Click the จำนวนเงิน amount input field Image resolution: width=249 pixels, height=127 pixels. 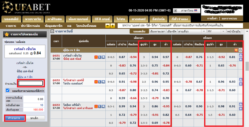click(x=30, y=83)
